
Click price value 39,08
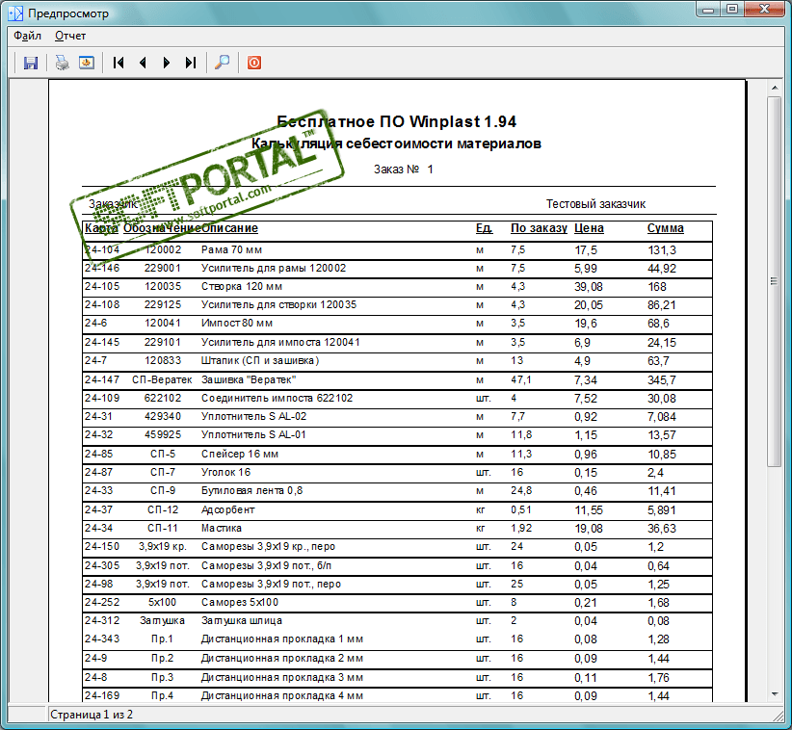(589, 287)
